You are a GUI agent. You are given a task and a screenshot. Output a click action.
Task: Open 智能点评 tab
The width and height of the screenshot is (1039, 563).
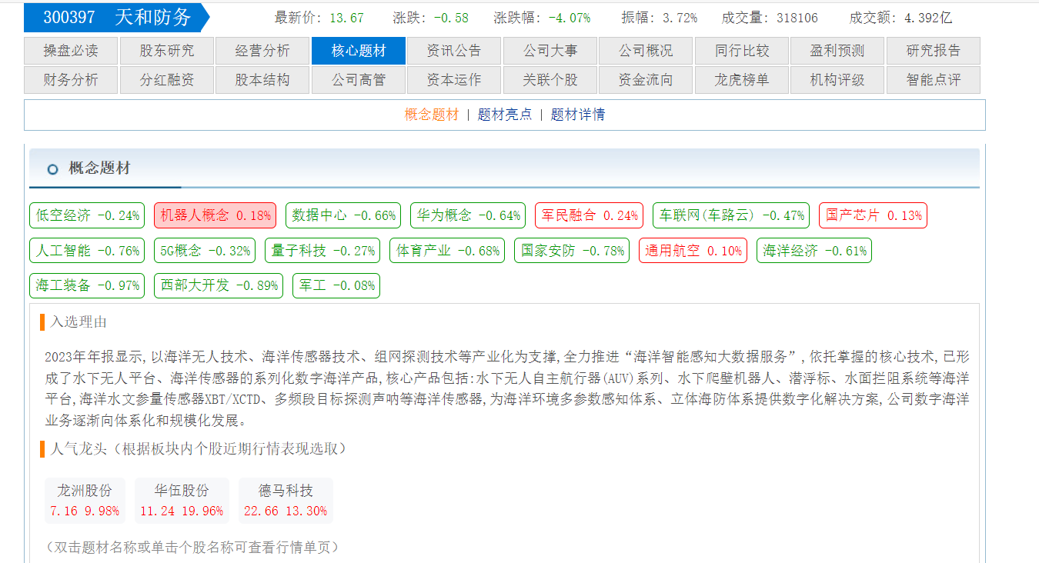[934, 80]
